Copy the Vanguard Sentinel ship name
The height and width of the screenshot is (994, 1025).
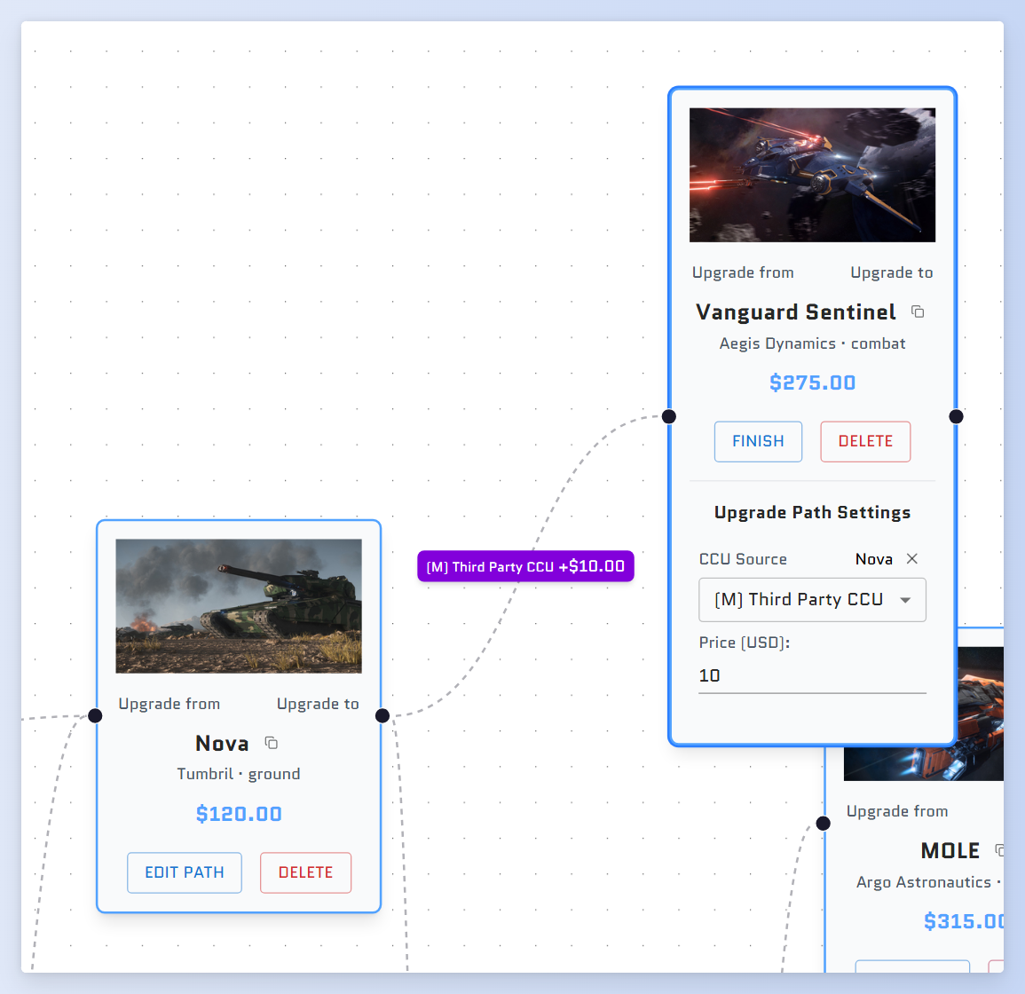pyautogui.click(x=918, y=312)
